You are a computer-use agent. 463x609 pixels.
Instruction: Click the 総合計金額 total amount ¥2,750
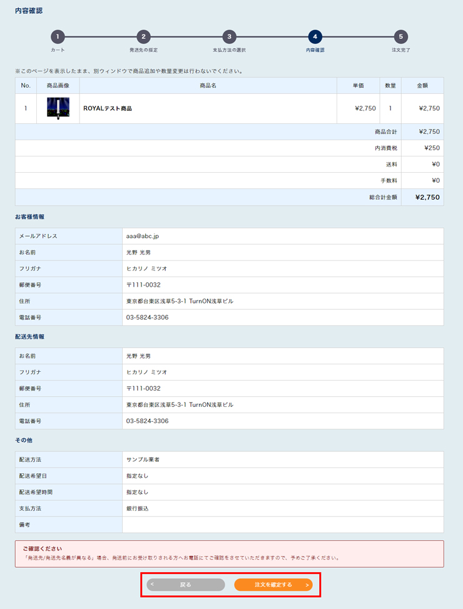tap(427, 197)
